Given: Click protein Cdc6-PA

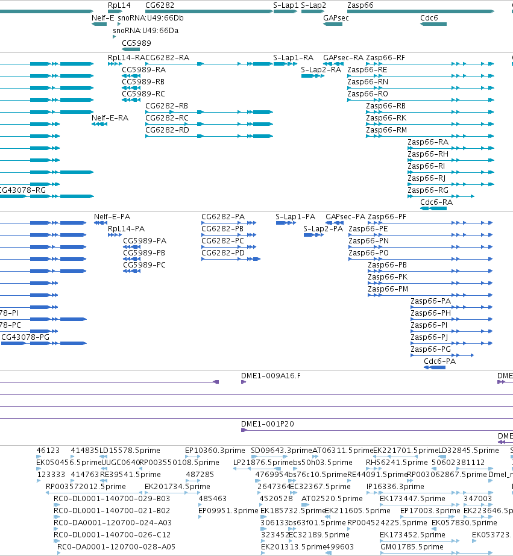Looking at the screenshot, I should 440,361.
